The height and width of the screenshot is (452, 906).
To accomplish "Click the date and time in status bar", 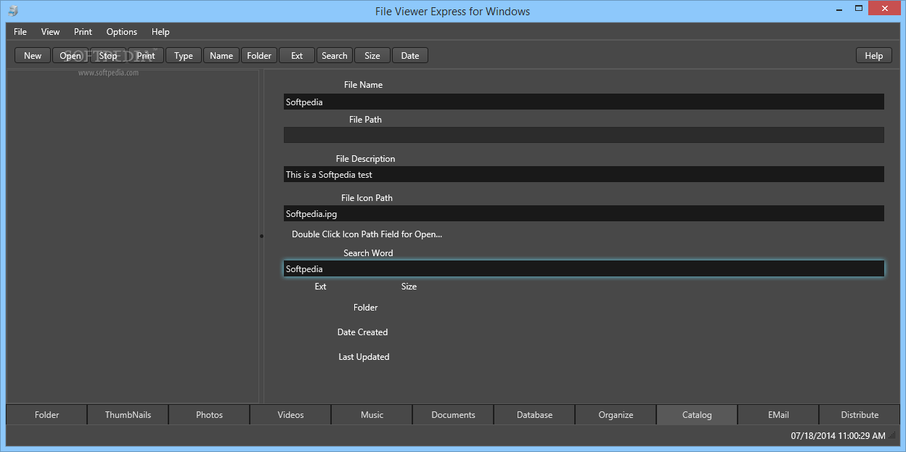I will click(x=838, y=436).
